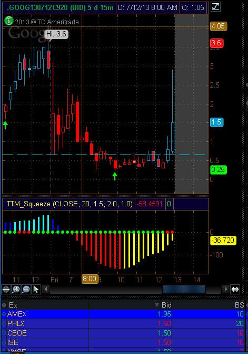Open the chart scale settings icon
248x354 pixels.
coord(215,6)
